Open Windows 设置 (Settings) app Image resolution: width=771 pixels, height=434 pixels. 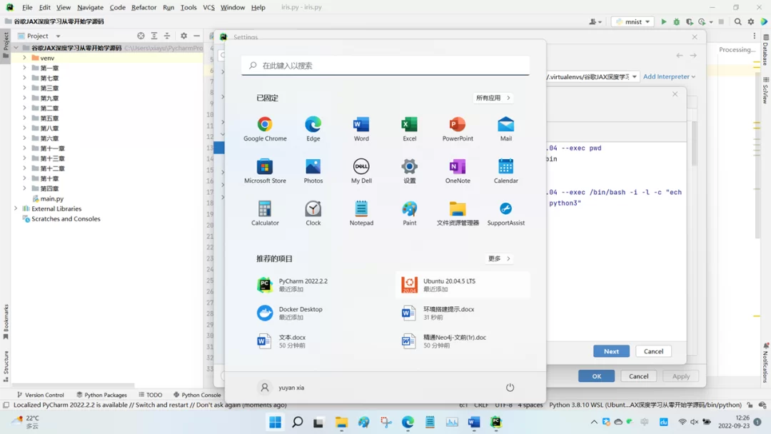(409, 171)
